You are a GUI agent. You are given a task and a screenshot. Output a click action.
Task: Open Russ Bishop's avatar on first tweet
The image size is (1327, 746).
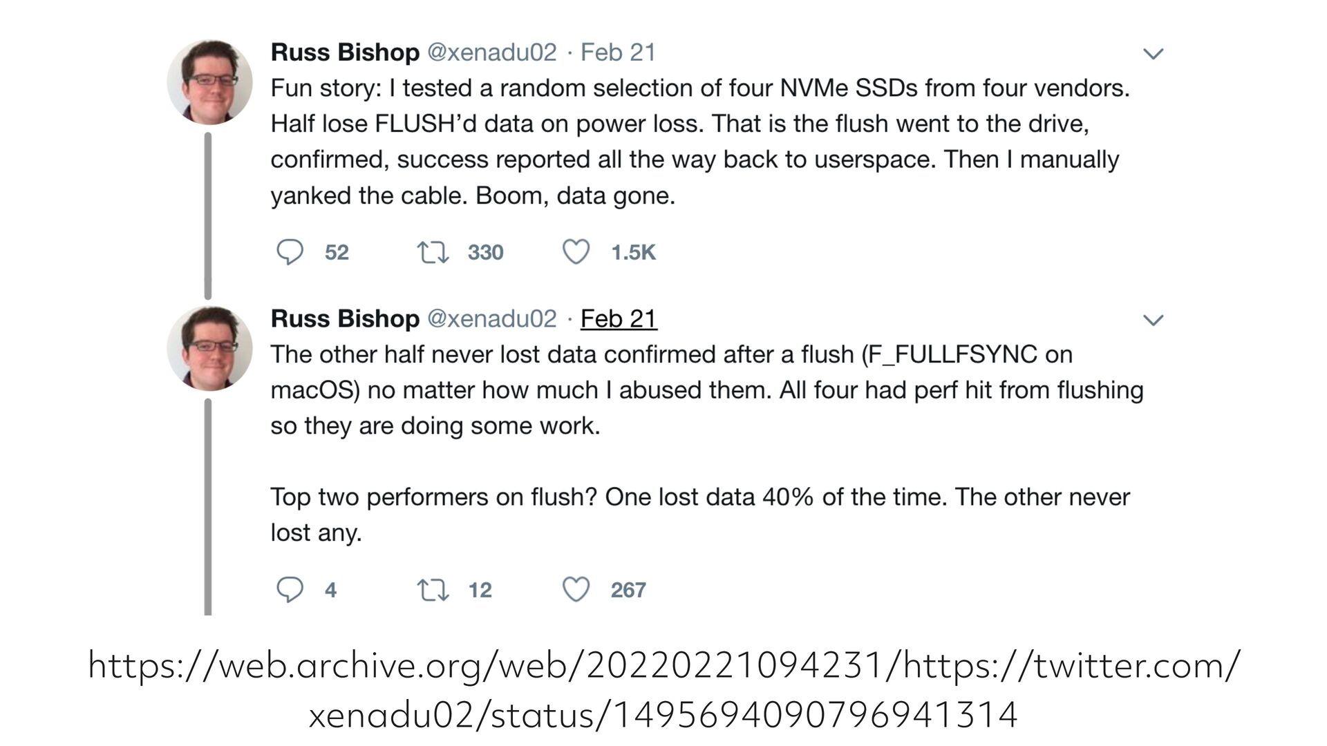click(209, 82)
